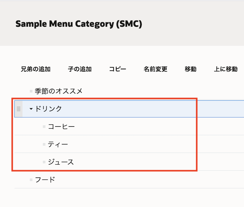This screenshot has width=244, height=207.
Task: Click コピー in the toolbar
Action: coord(118,69)
